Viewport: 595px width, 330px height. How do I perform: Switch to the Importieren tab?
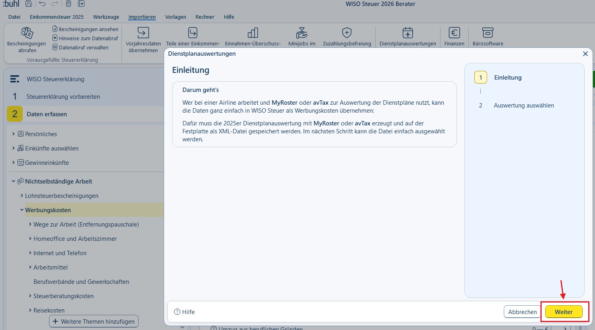[x=142, y=17]
